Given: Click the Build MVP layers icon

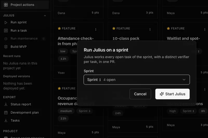Looking at the screenshot, I should tap(6, 47).
